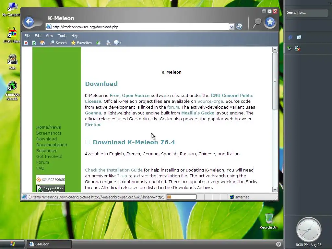Open the Firefox link
Viewport: 332px width, 249px height.
(92, 125)
